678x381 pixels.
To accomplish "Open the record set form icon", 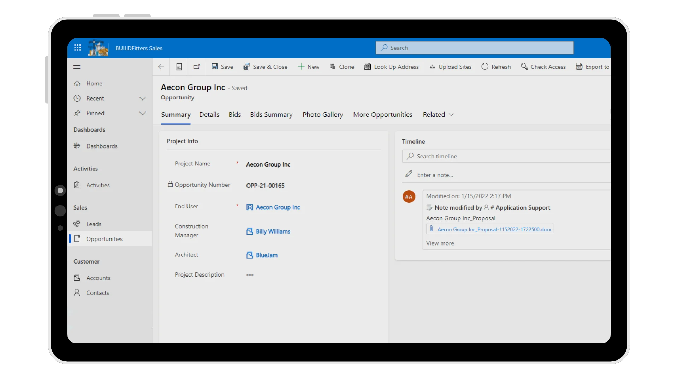I will 179,67.
